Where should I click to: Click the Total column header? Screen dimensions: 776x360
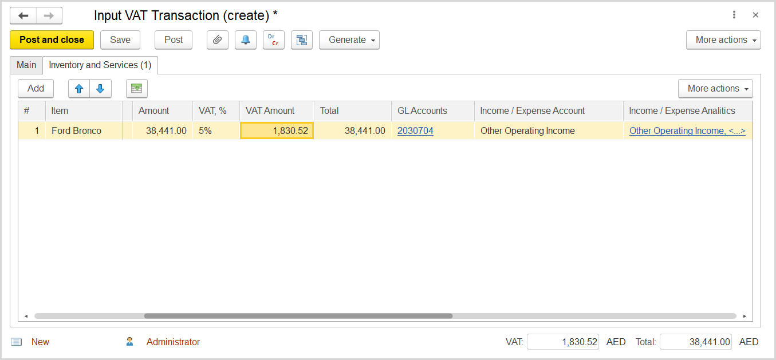coord(353,111)
